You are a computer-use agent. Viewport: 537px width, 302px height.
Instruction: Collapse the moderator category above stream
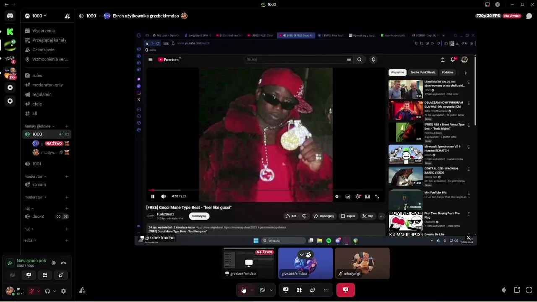(35, 177)
